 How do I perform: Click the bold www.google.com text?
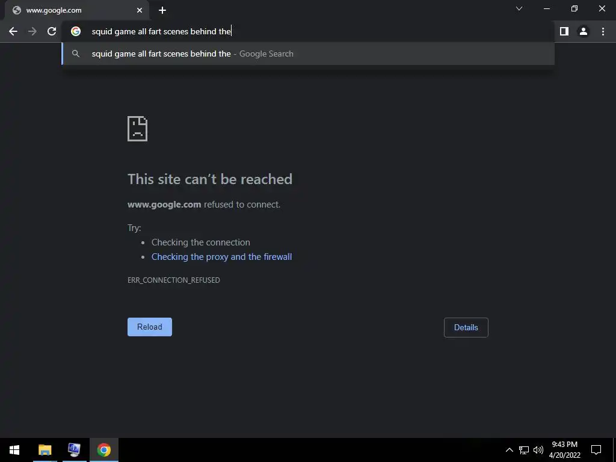164,205
